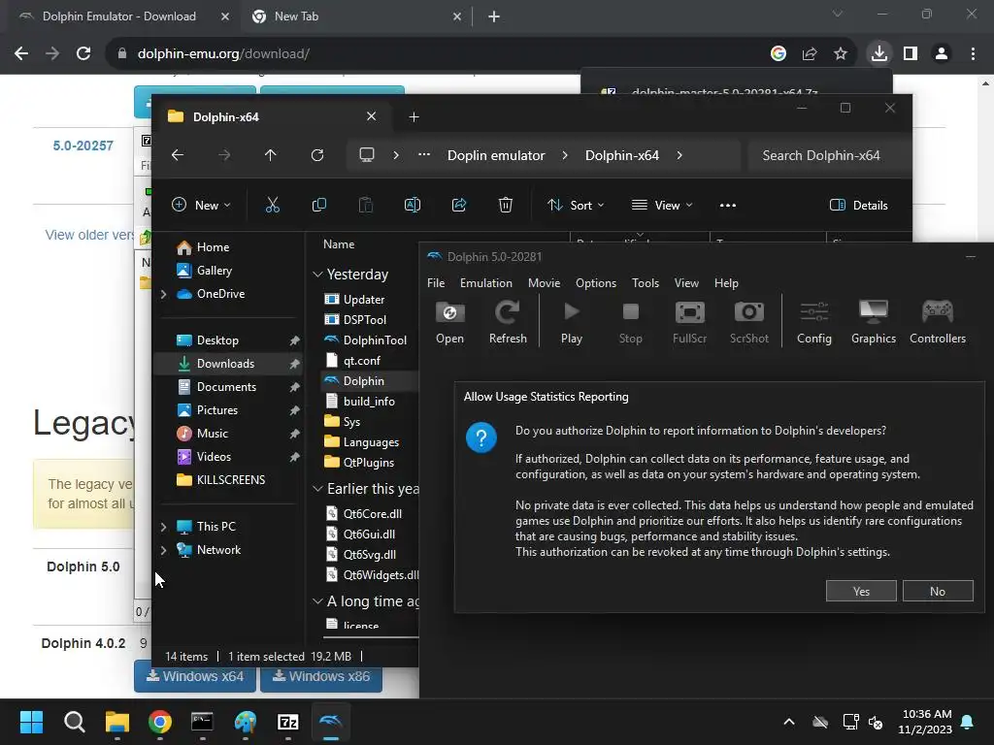This screenshot has height=745, width=994.
Task: Open the Dolphin Emulation menu
Action: click(486, 283)
